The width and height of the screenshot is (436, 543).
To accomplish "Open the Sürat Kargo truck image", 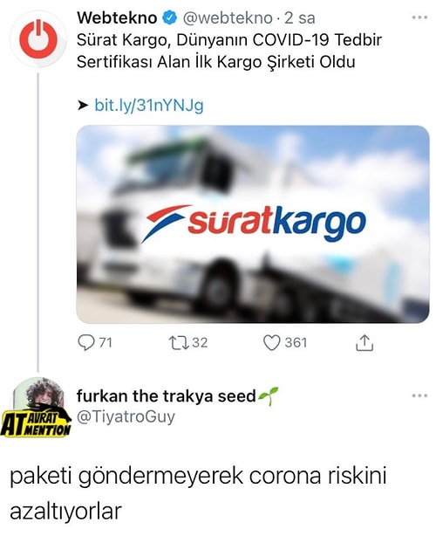I will tap(253, 224).
